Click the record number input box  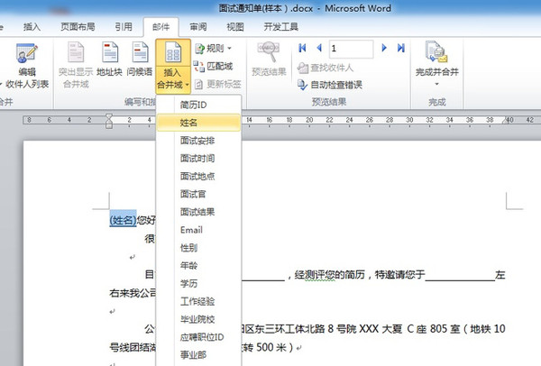[x=353, y=47]
